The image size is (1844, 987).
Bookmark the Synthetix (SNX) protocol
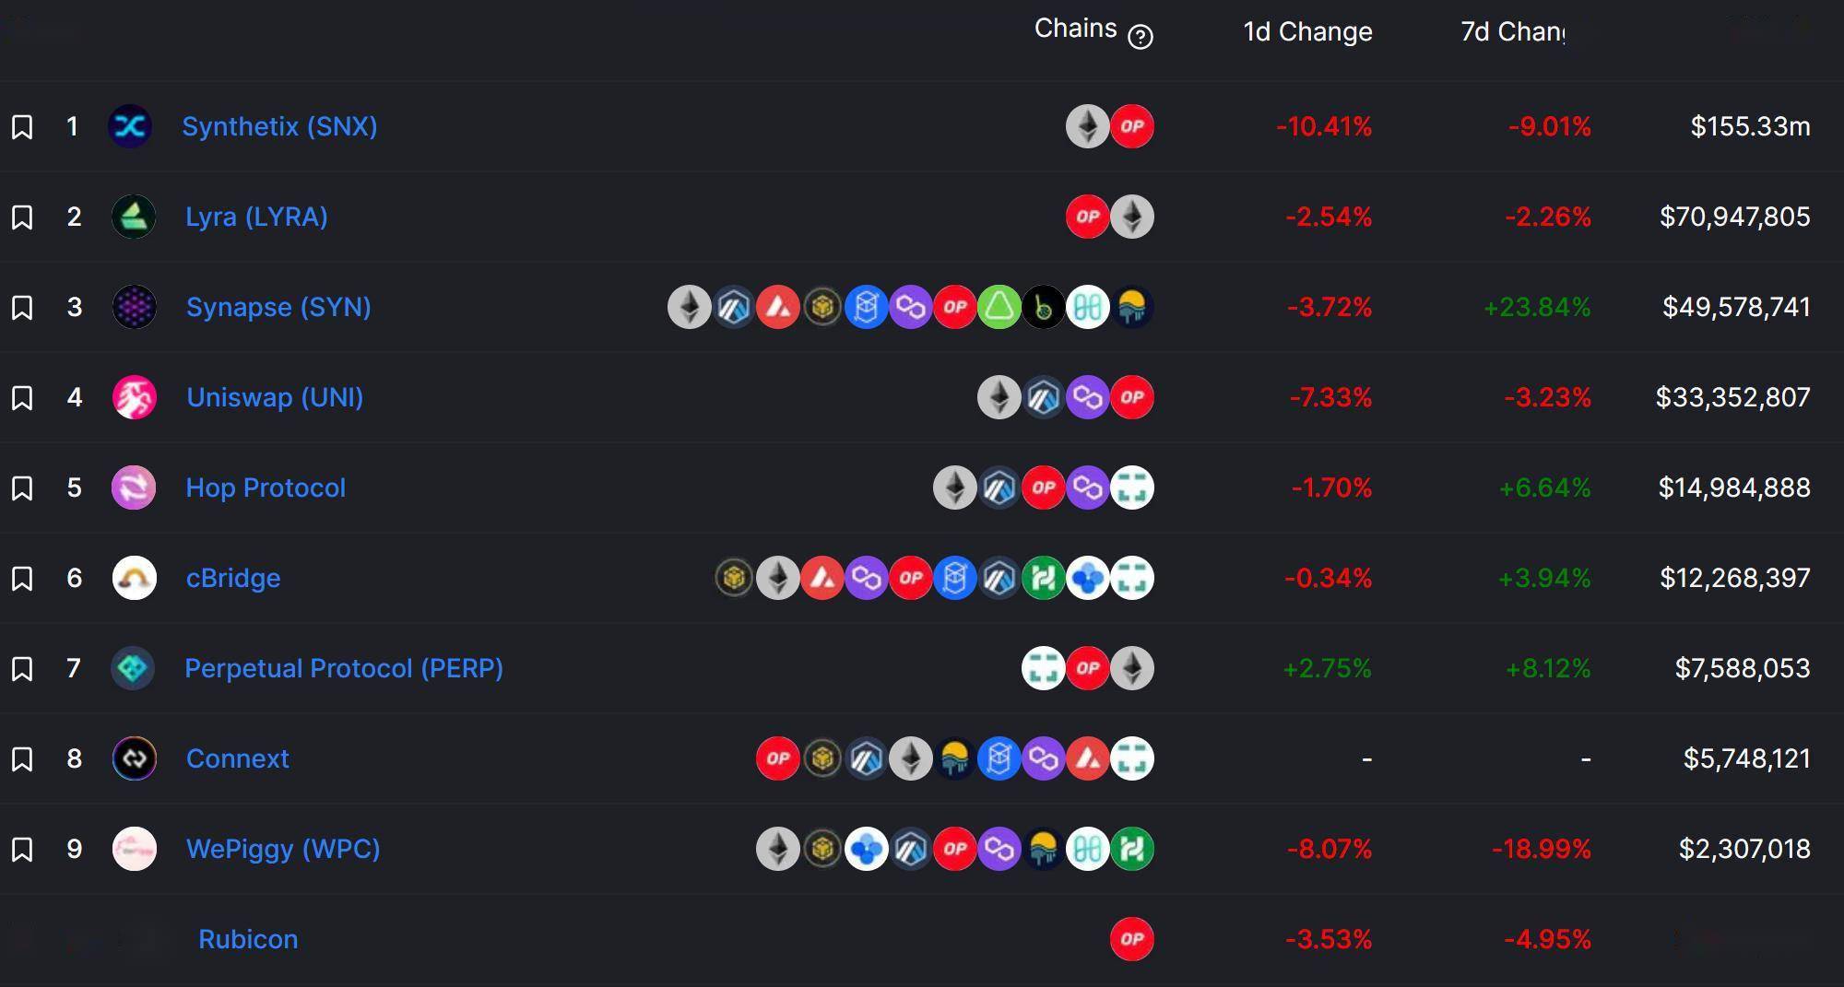pos(22,126)
